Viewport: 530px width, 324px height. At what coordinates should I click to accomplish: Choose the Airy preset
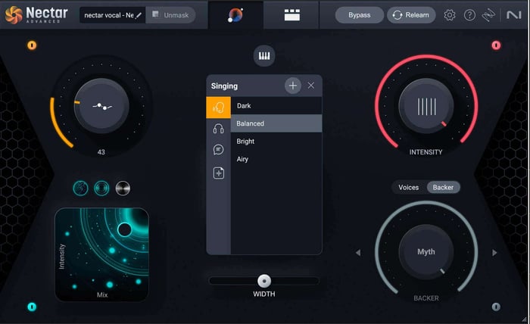click(x=276, y=159)
